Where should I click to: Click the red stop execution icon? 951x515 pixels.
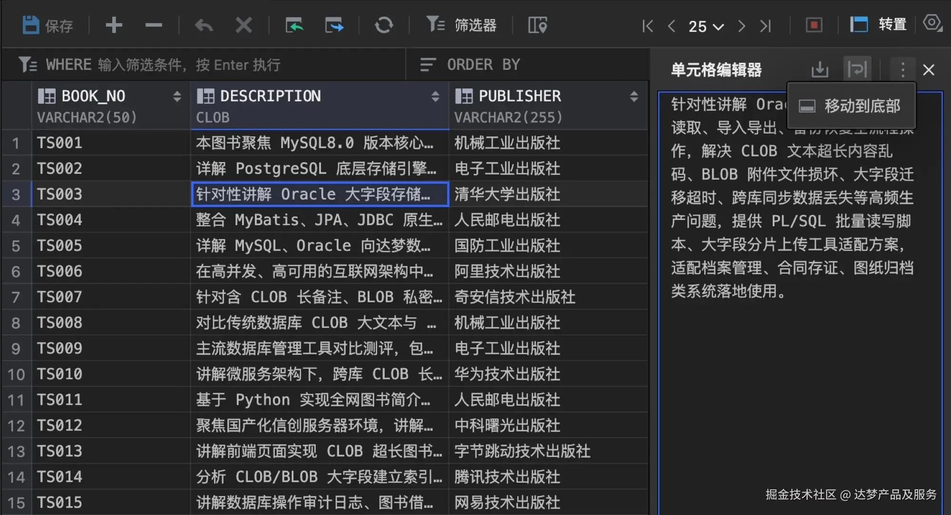click(813, 25)
